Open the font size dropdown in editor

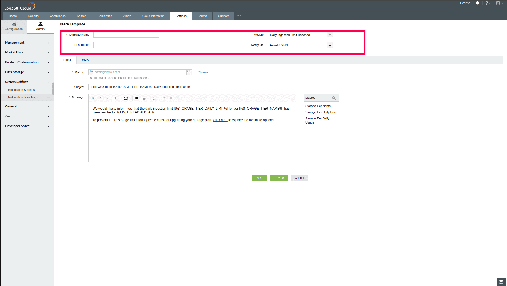126,98
